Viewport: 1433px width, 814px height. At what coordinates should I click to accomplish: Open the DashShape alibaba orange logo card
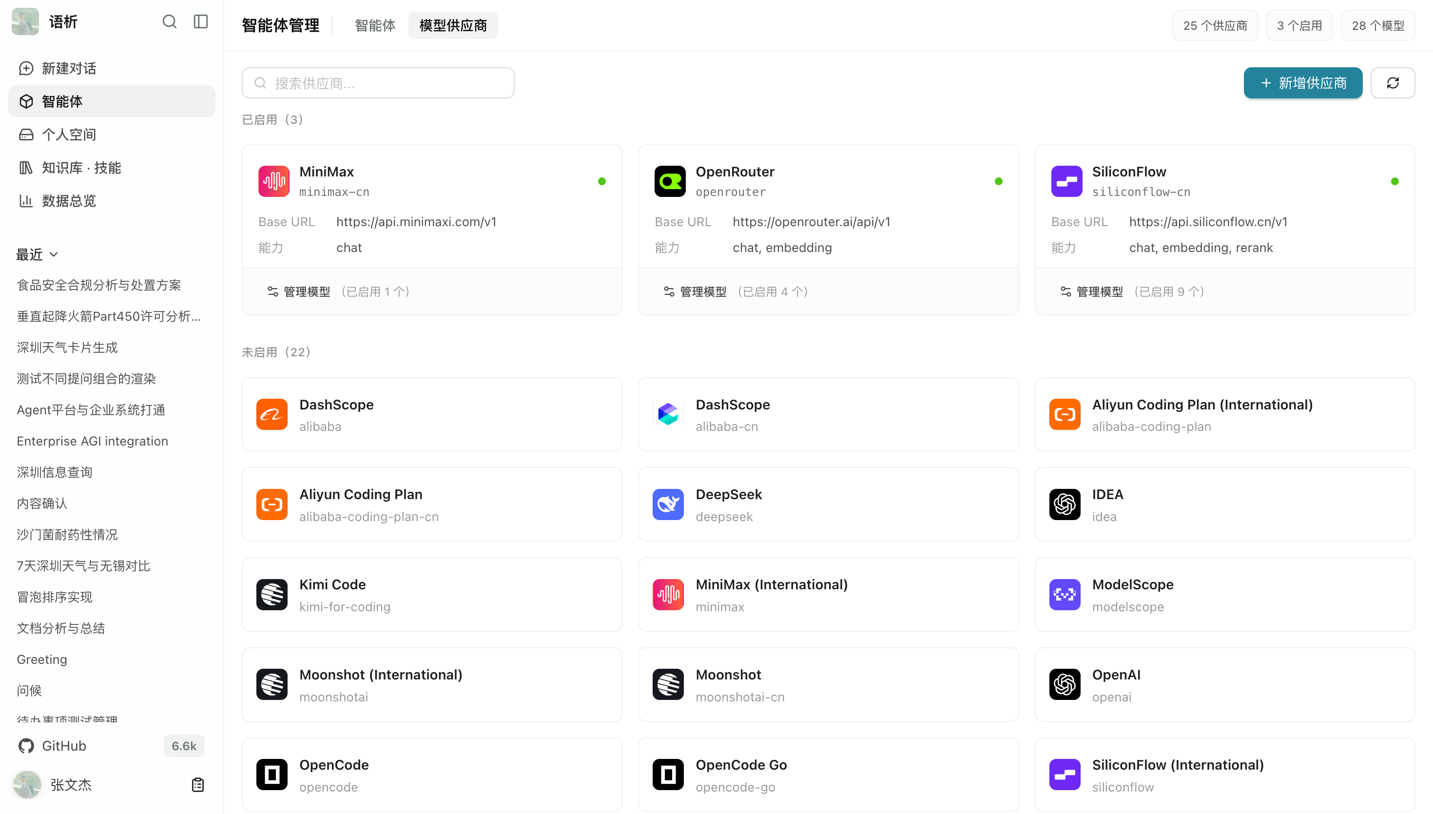point(271,414)
